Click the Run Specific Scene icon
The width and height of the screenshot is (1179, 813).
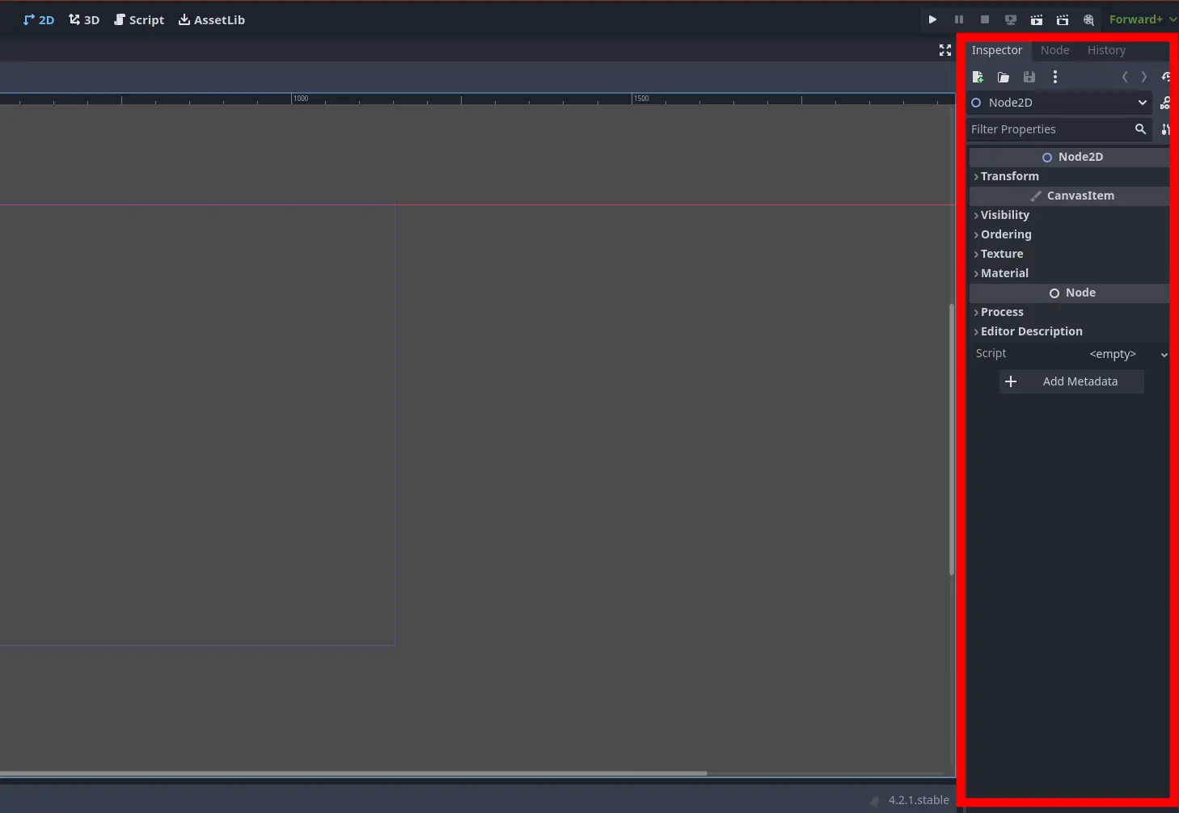coord(1063,19)
